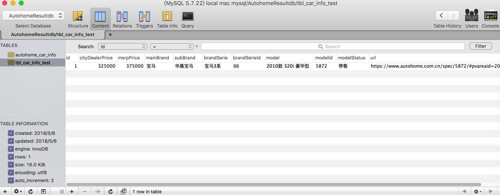Select the cell with value 325000
This screenshot has width=500, height=195.
point(97,66)
